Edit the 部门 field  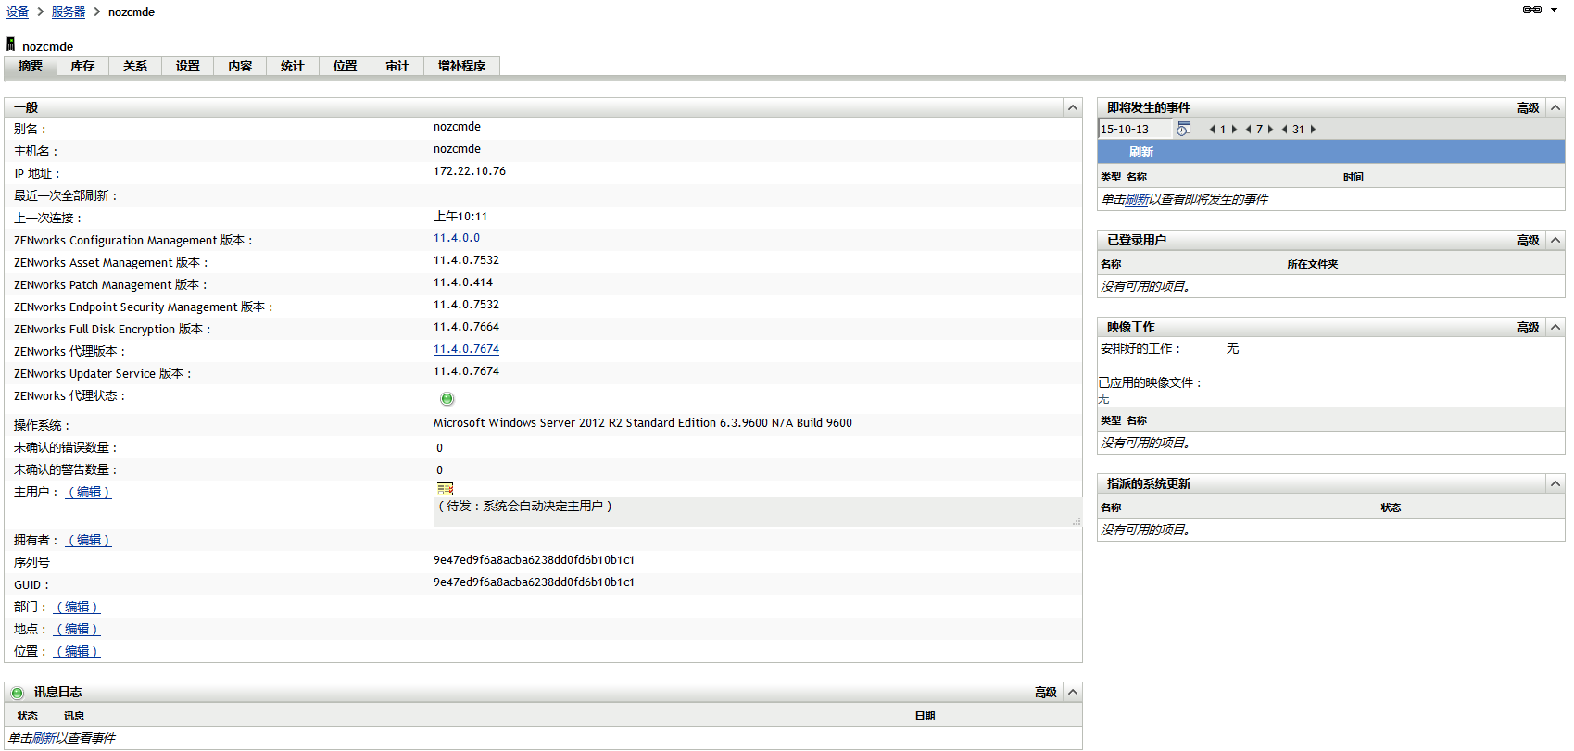77,607
